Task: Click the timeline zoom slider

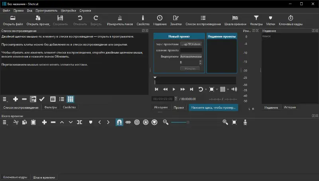Action: pos(195,122)
